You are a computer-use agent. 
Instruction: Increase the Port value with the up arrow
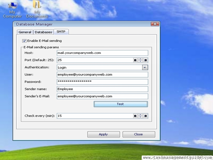pyautogui.click(x=140, y=59)
